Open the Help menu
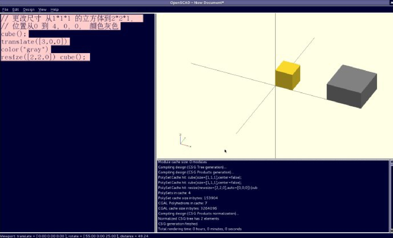This screenshot has width=393, height=238. [55, 10]
